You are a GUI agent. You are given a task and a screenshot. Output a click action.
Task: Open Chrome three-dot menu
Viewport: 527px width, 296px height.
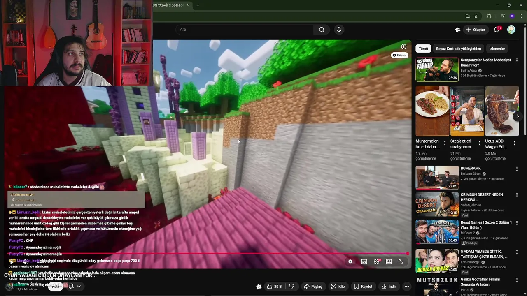(x=521, y=16)
